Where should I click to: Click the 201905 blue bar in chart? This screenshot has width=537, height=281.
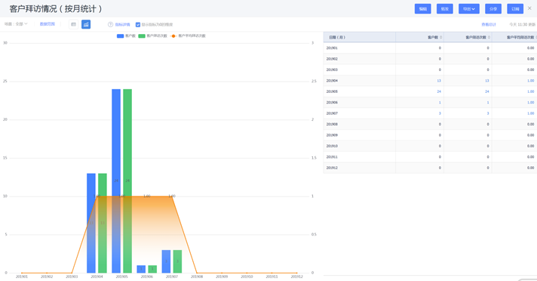coord(116,181)
